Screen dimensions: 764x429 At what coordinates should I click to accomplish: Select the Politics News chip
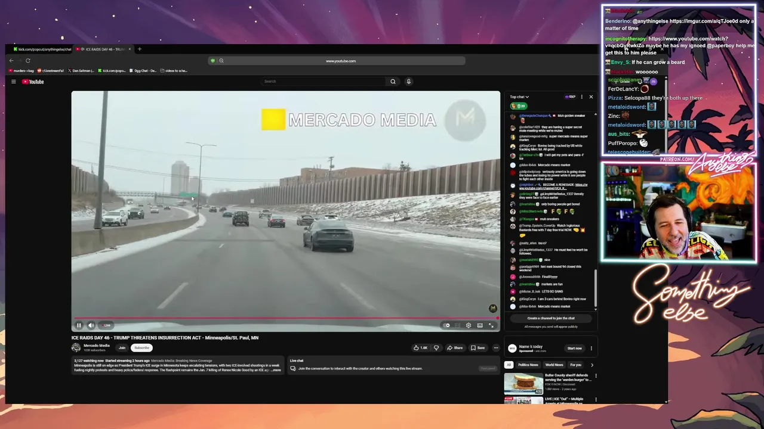[x=528, y=365]
